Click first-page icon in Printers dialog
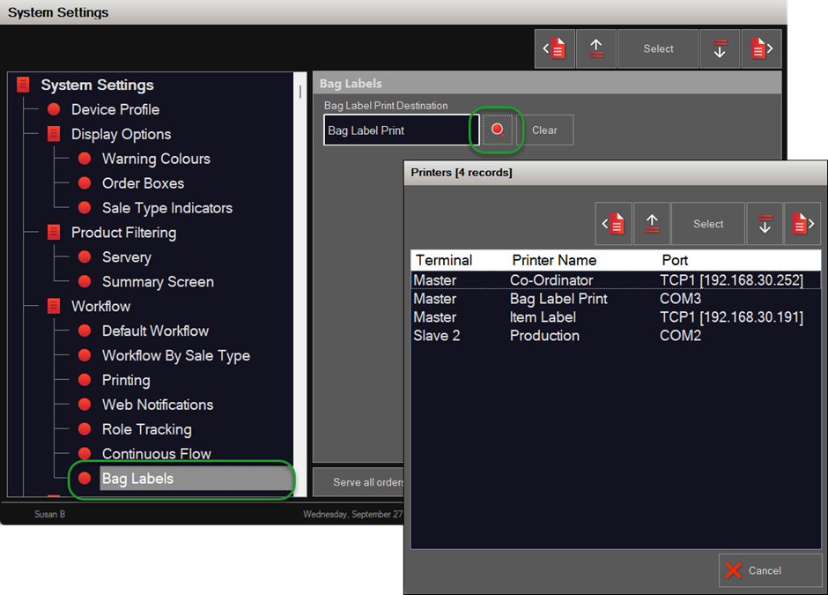The image size is (828, 595). point(615,224)
